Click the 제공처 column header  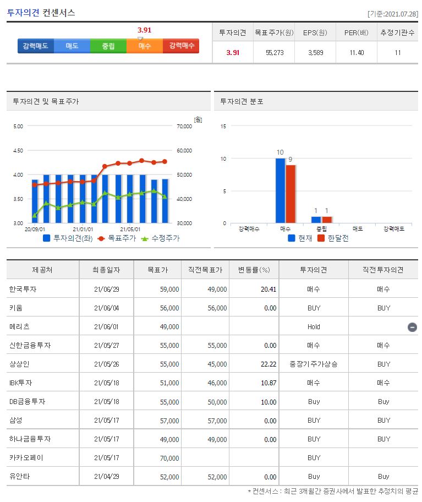tap(42, 270)
